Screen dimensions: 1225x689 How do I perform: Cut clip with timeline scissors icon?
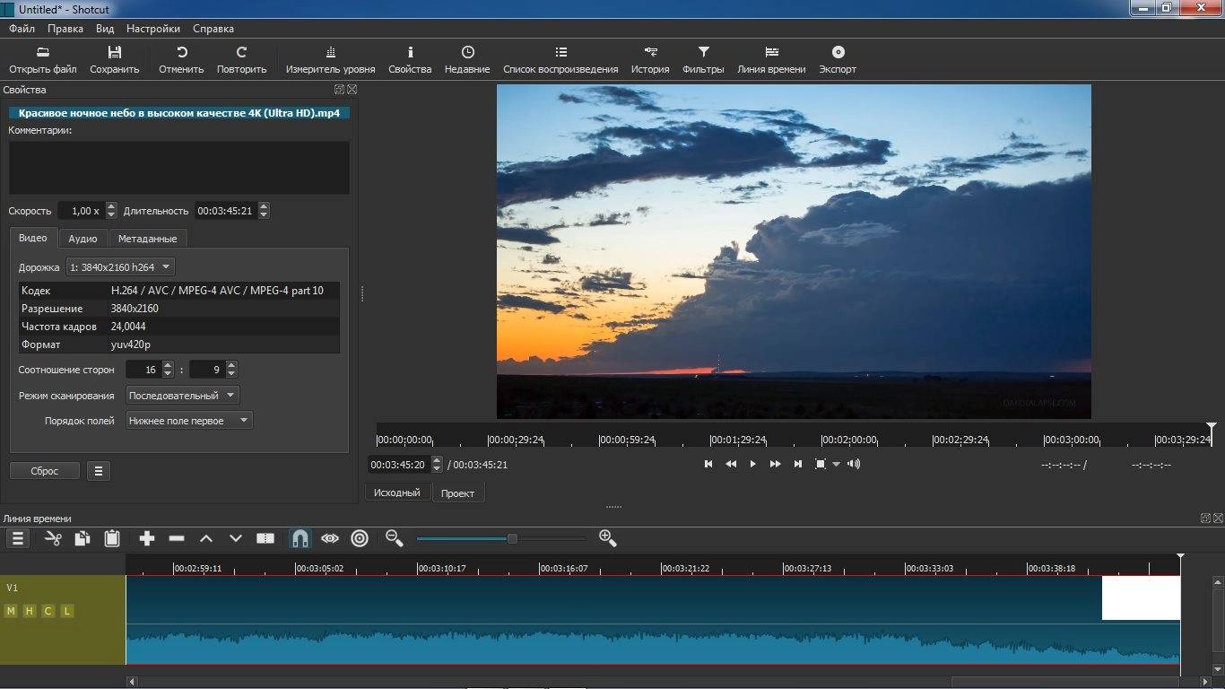pos(53,538)
